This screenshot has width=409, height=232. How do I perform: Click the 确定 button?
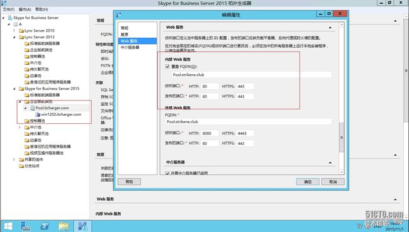coord(308,182)
